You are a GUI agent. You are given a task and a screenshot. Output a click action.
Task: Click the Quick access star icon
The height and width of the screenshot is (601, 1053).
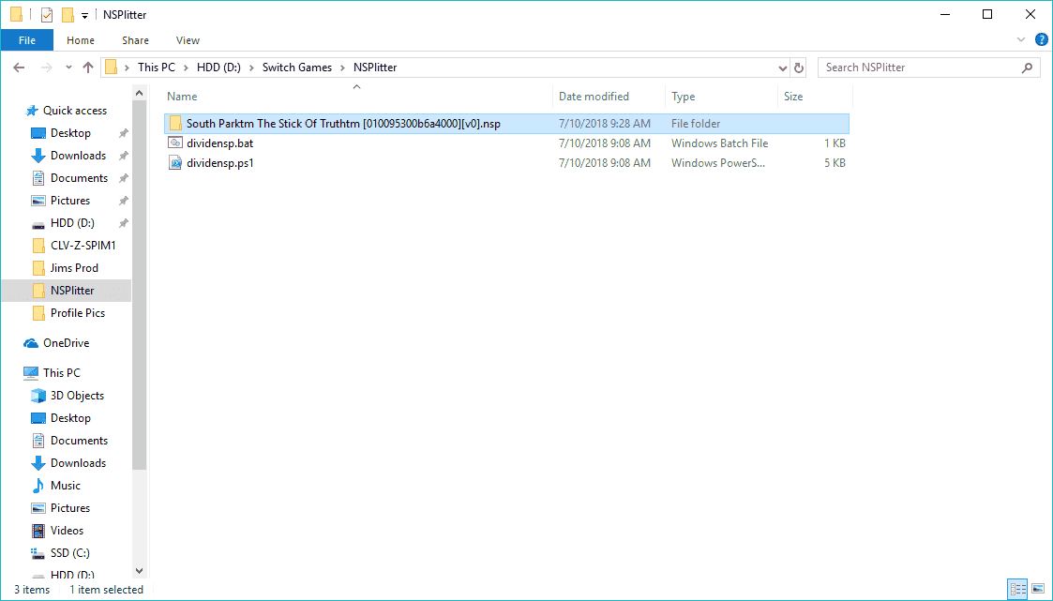31,111
